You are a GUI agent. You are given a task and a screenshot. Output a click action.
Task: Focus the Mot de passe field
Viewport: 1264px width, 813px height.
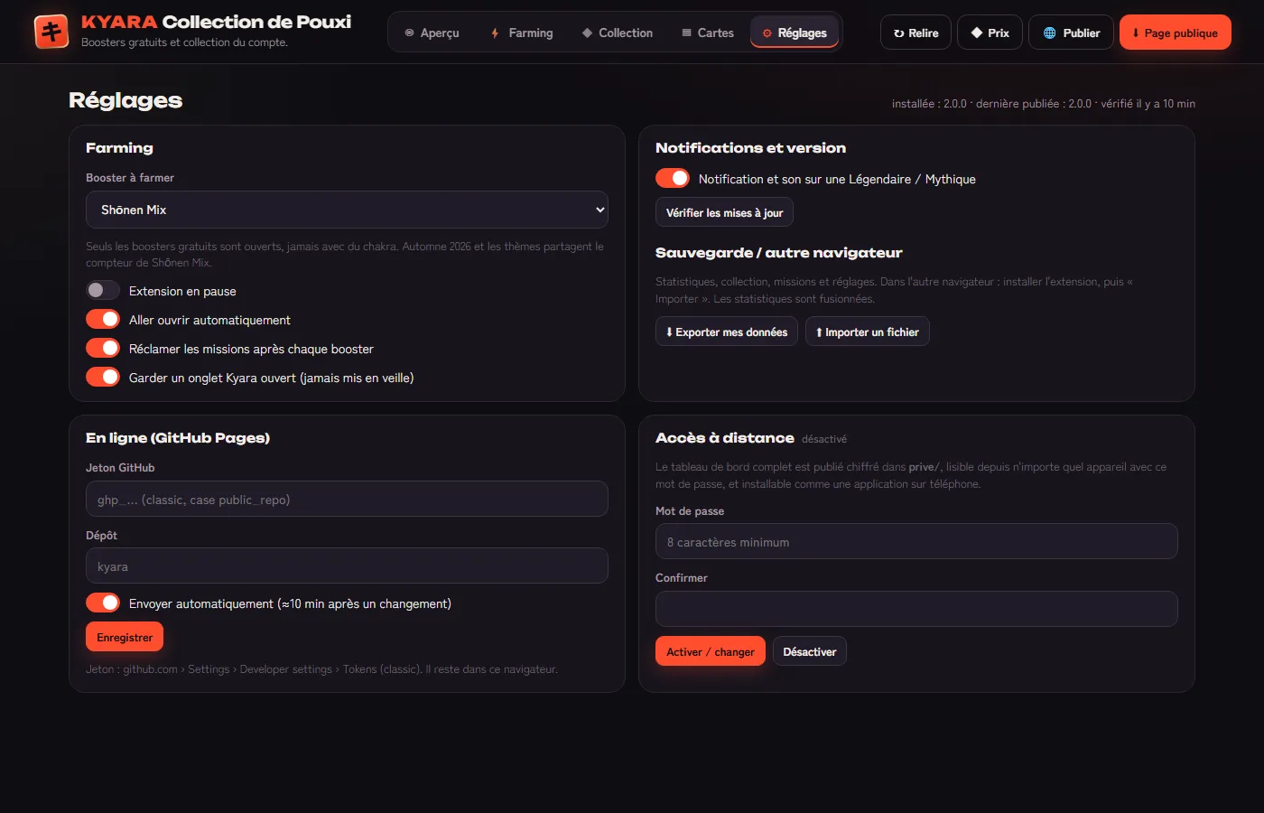click(916, 541)
